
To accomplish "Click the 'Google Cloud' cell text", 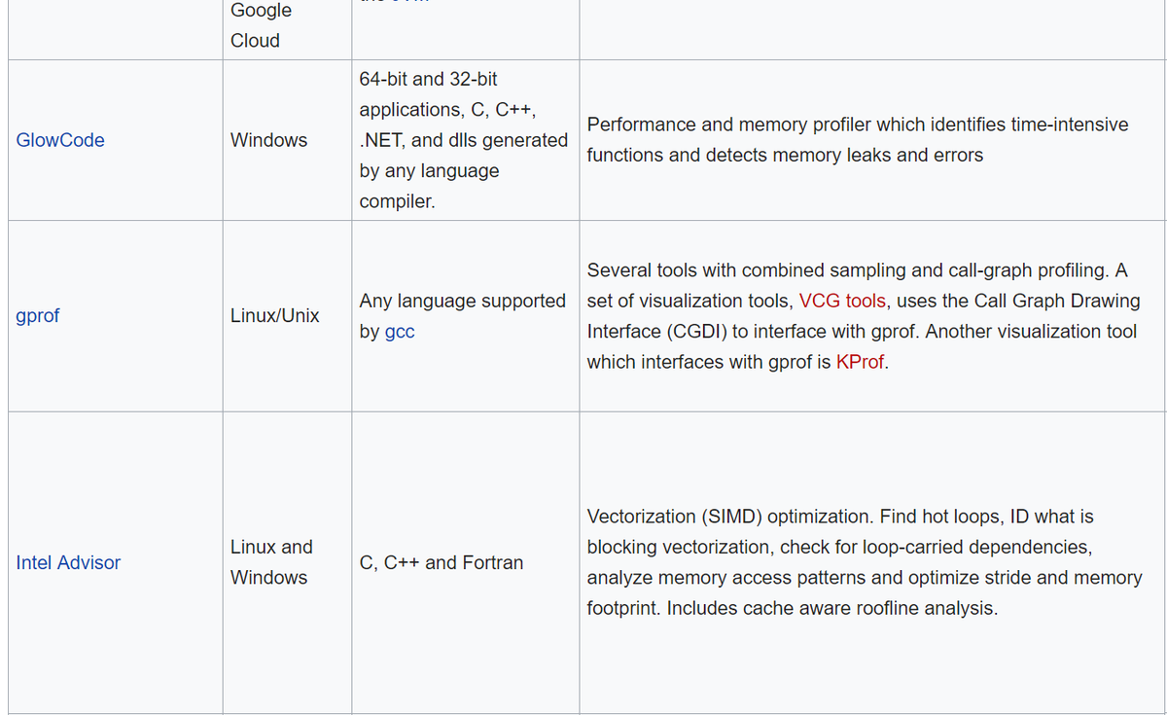I will tap(261, 25).
